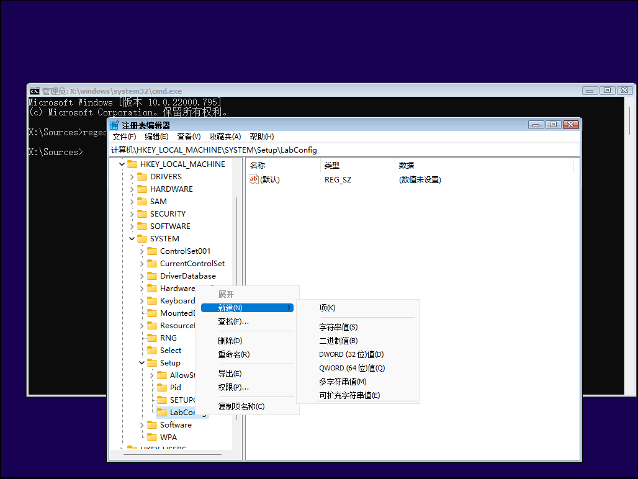
Task: Click 导出(E) in the context menu
Action: coord(247,374)
